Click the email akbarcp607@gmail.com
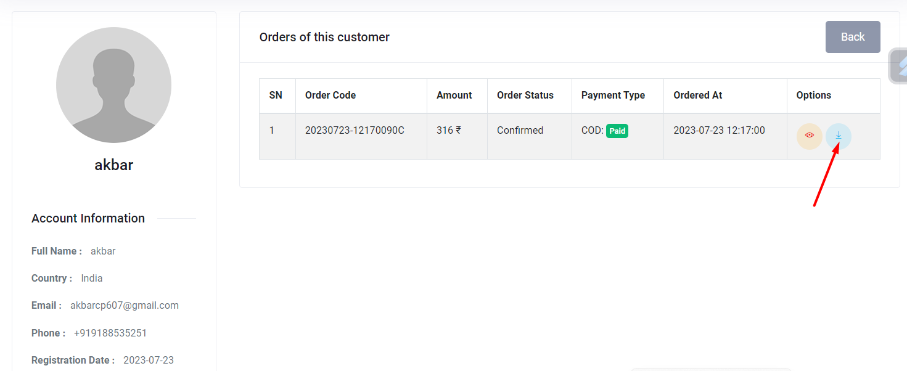Image resolution: width=907 pixels, height=371 pixels. tap(125, 305)
